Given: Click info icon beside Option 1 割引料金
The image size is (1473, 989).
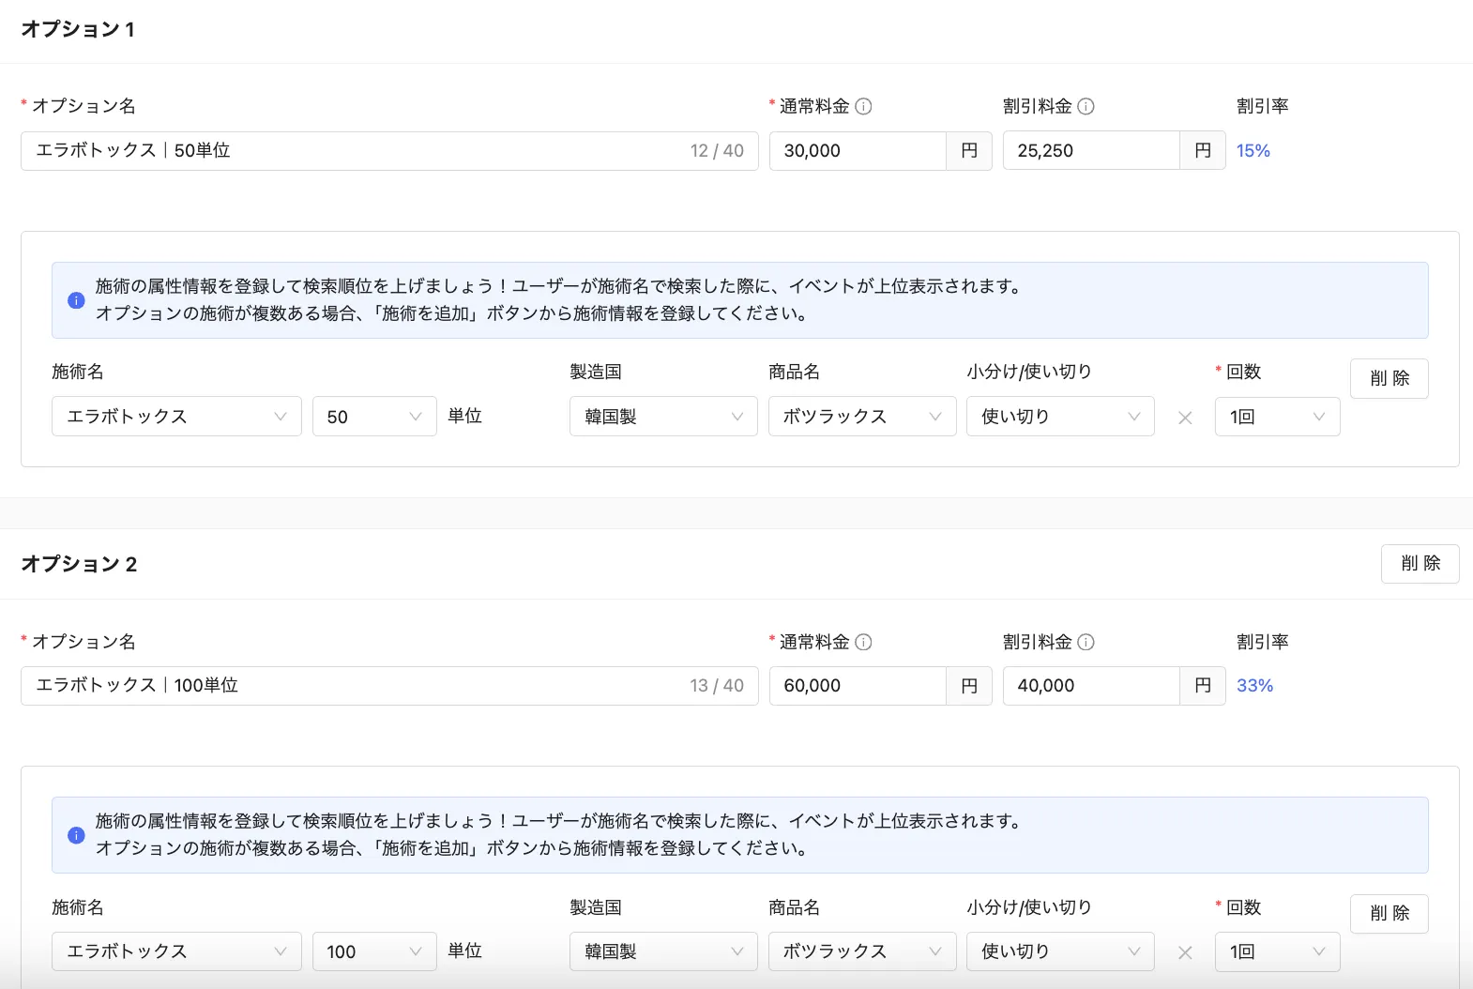Looking at the screenshot, I should [x=1086, y=106].
